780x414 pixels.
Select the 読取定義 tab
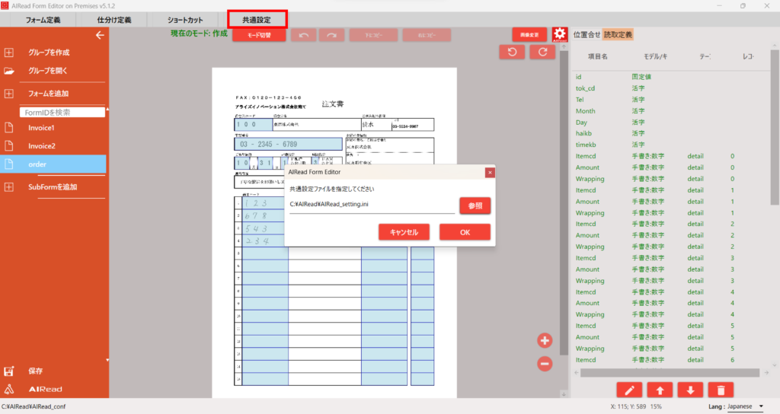tap(618, 34)
